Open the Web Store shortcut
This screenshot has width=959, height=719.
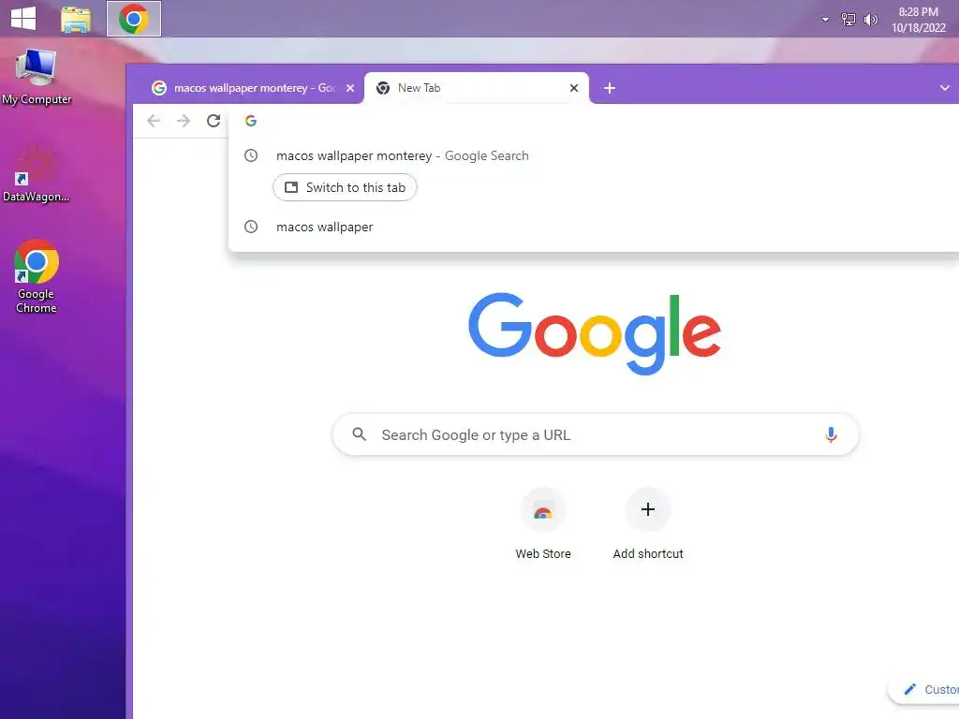pyautogui.click(x=543, y=524)
